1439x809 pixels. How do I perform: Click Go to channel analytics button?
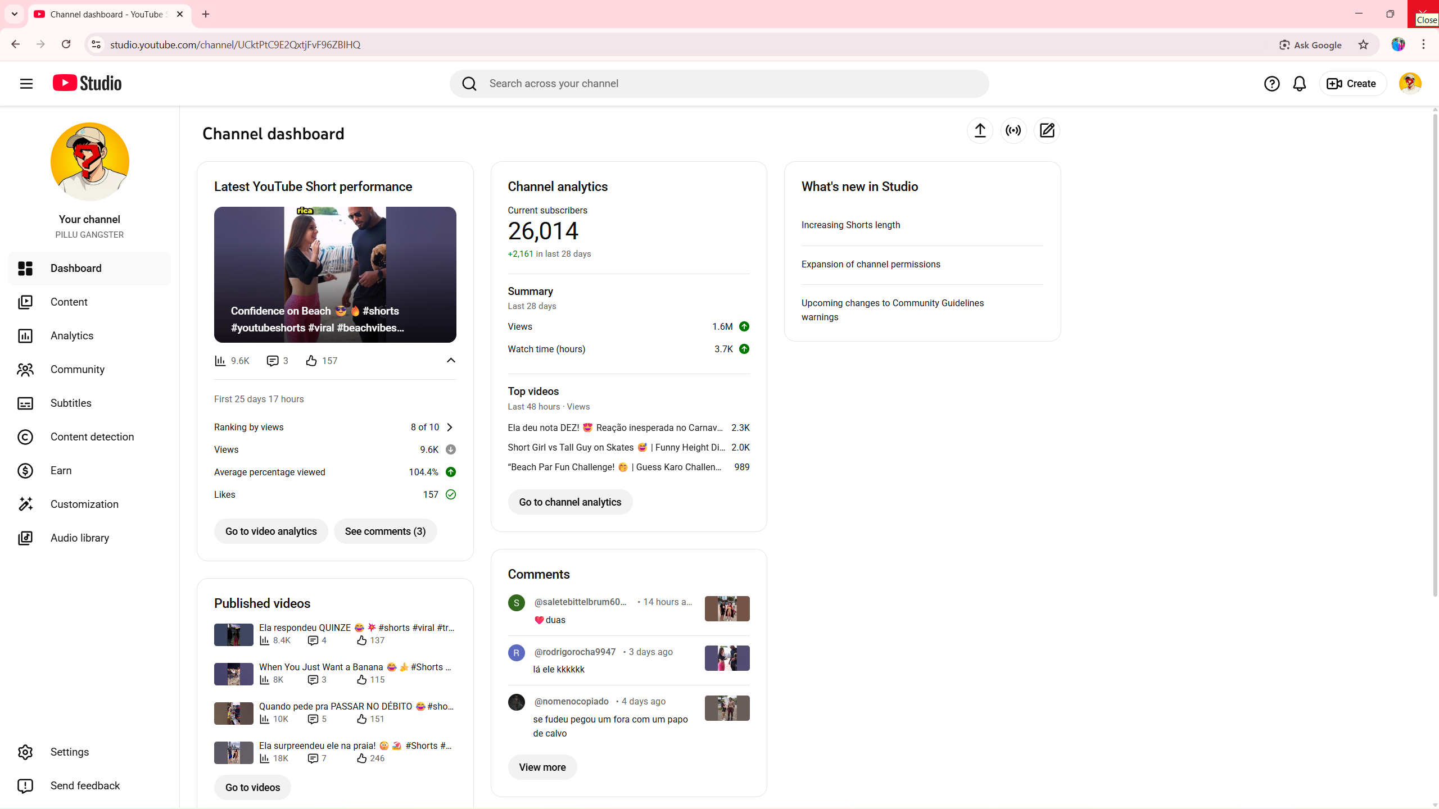click(570, 502)
